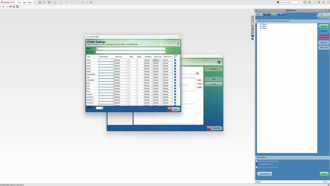Click the red Remove Job button
330x186 pixels.
[x=323, y=36]
